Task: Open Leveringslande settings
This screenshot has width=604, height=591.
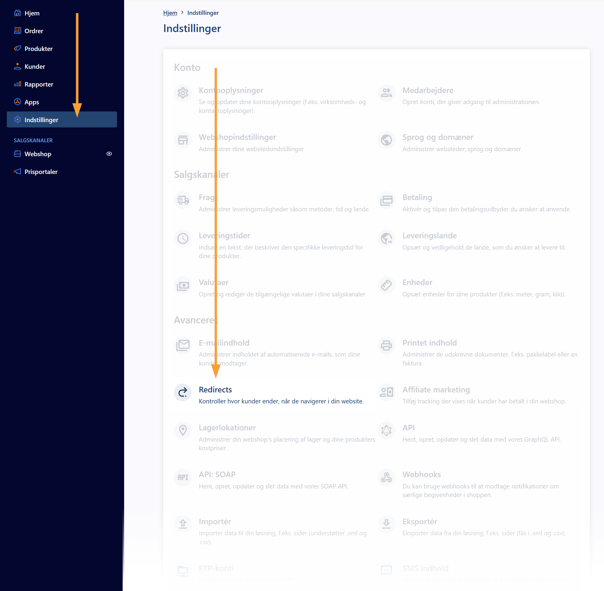Action: point(429,236)
